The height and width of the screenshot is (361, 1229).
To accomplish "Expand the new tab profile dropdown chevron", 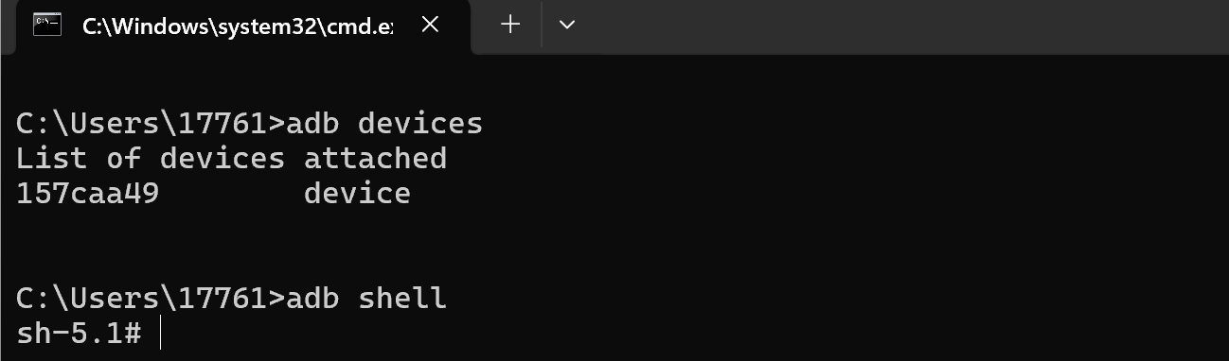I will (x=566, y=26).
